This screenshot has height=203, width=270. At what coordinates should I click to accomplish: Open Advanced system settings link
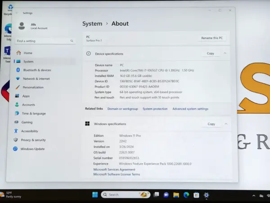click(x=190, y=109)
